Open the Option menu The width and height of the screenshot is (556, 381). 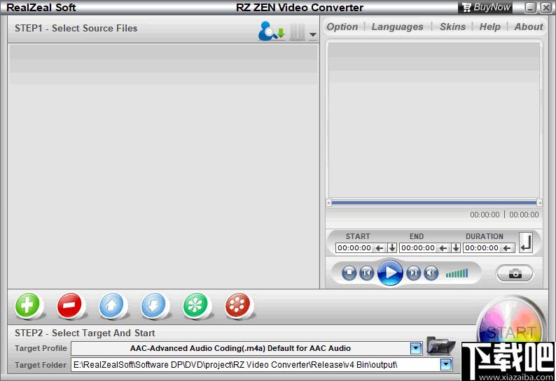tap(342, 27)
